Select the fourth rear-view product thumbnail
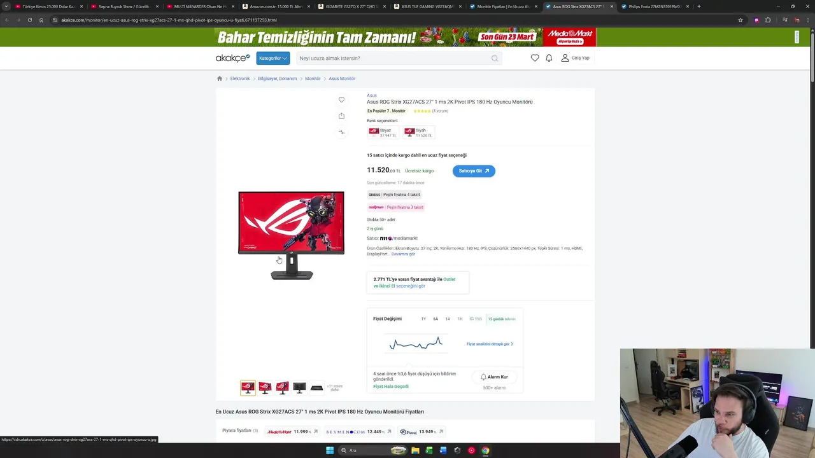 coord(299,387)
